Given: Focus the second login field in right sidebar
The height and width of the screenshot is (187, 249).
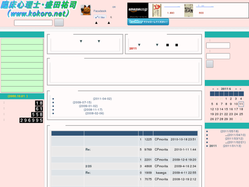Looking at the screenshot, I should click(218, 56).
